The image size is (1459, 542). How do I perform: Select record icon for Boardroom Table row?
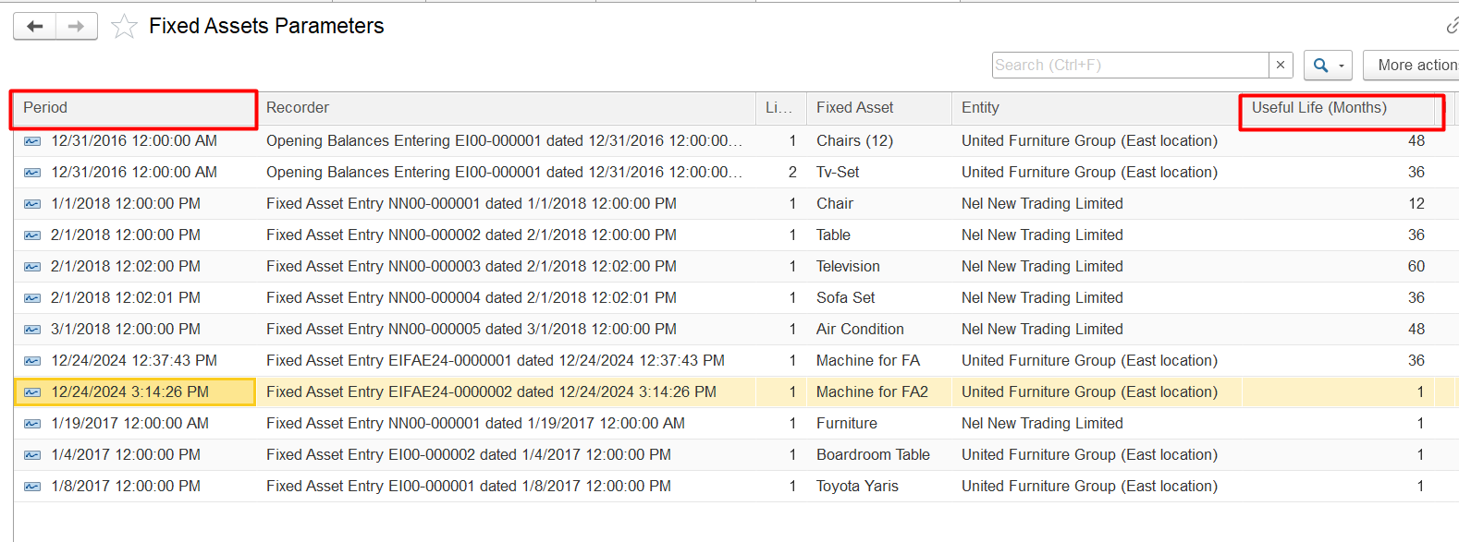32,455
